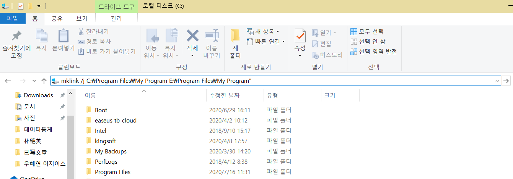Open History (히스토리)
The width and height of the screenshot is (513, 179).
[327, 55]
